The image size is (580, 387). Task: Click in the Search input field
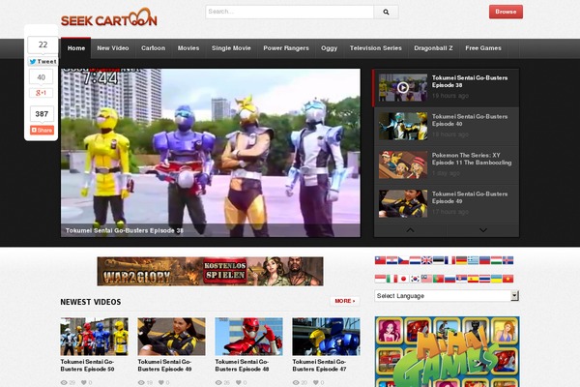click(x=290, y=12)
